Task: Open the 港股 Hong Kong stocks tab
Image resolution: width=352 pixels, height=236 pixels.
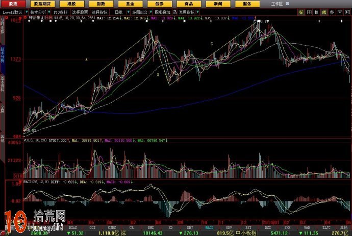Action: tap(71, 4)
